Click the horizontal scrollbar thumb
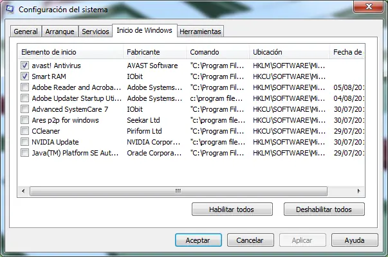The image size is (388, 257). point(178,191)
